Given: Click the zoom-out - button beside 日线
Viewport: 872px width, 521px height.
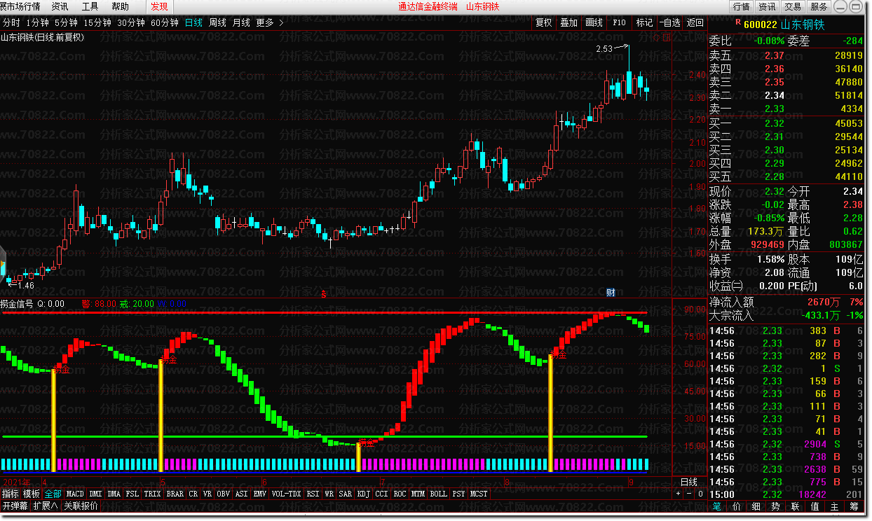Looking at the screenshot, I should click(688, 494).
